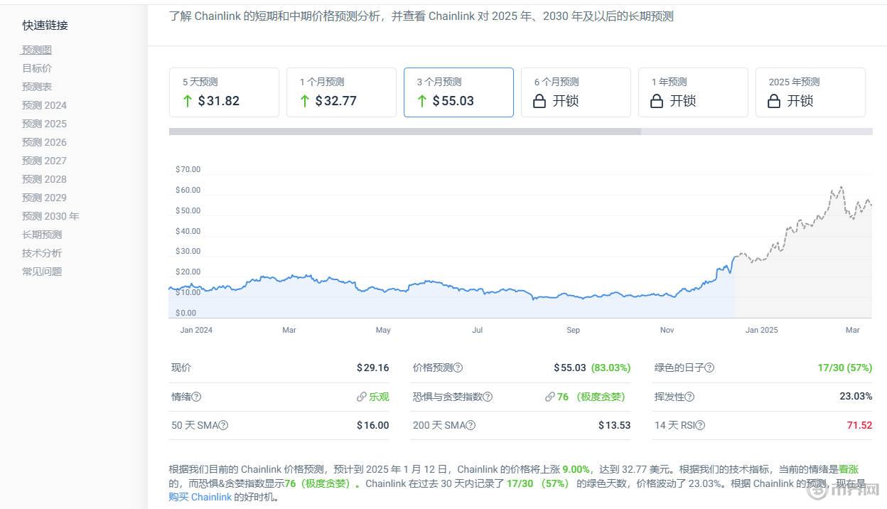Jump to 预测 2026 section

click(44, 142)
